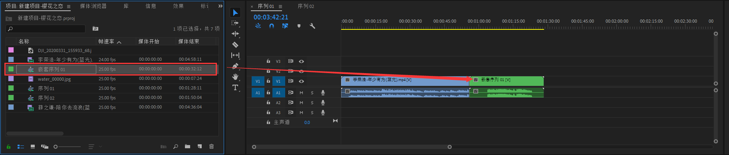Select the Slip tool
The width and height of the screenshot is (729, 155).
[x=235, y=55]
